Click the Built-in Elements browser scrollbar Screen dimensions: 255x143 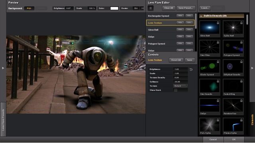point(247,19)
